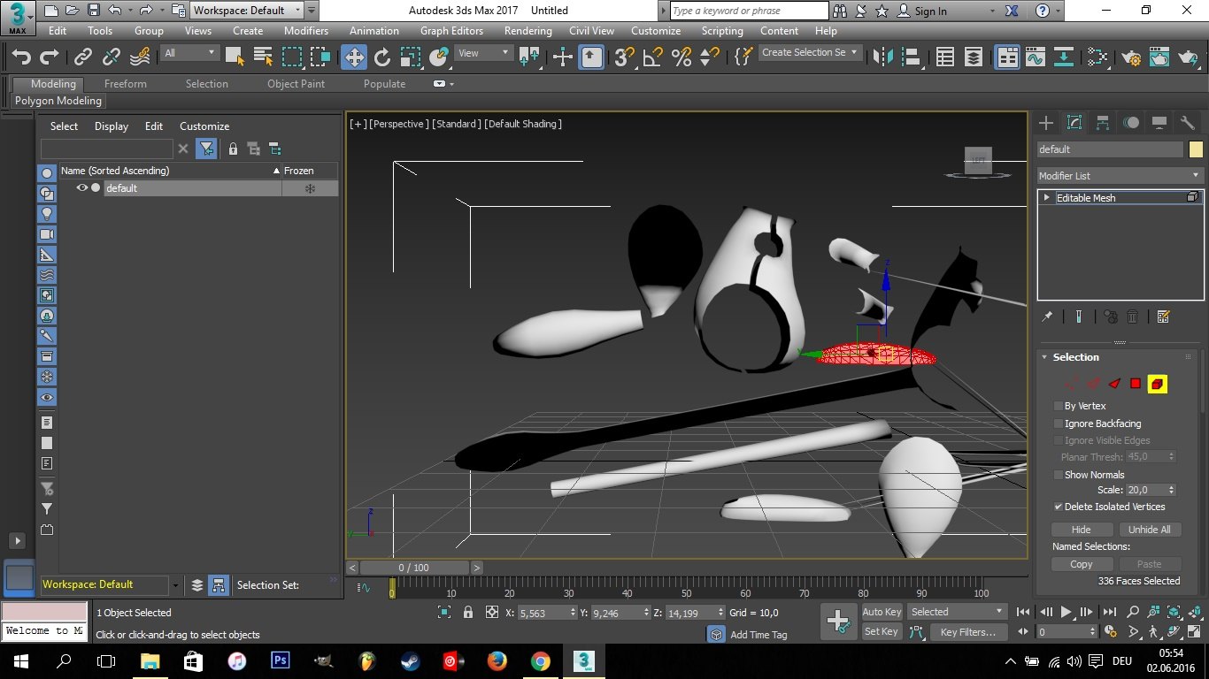
Task: Toggle Auto Key mode
Action: (882, 612)
